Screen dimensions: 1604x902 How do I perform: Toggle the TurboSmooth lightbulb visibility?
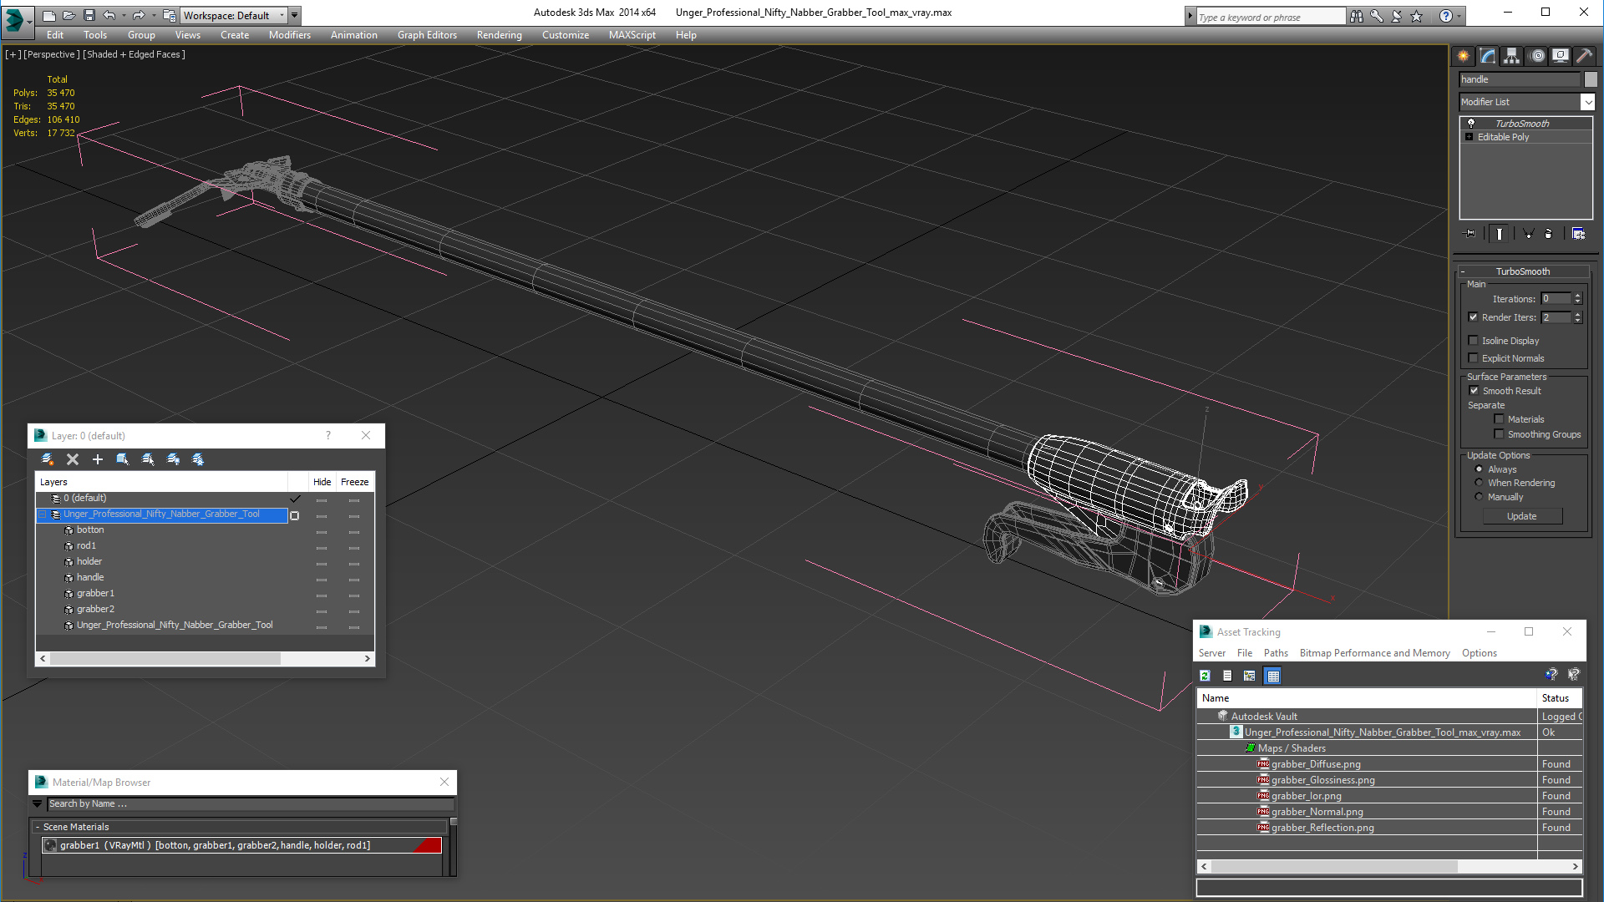1471,124
